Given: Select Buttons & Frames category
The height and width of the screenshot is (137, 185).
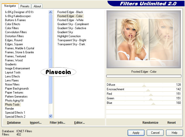Looking at the screenshot, I should [15, 20].
